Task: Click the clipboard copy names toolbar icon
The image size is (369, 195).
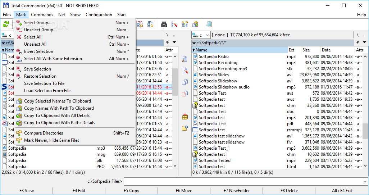Action: tap(195, 24)
